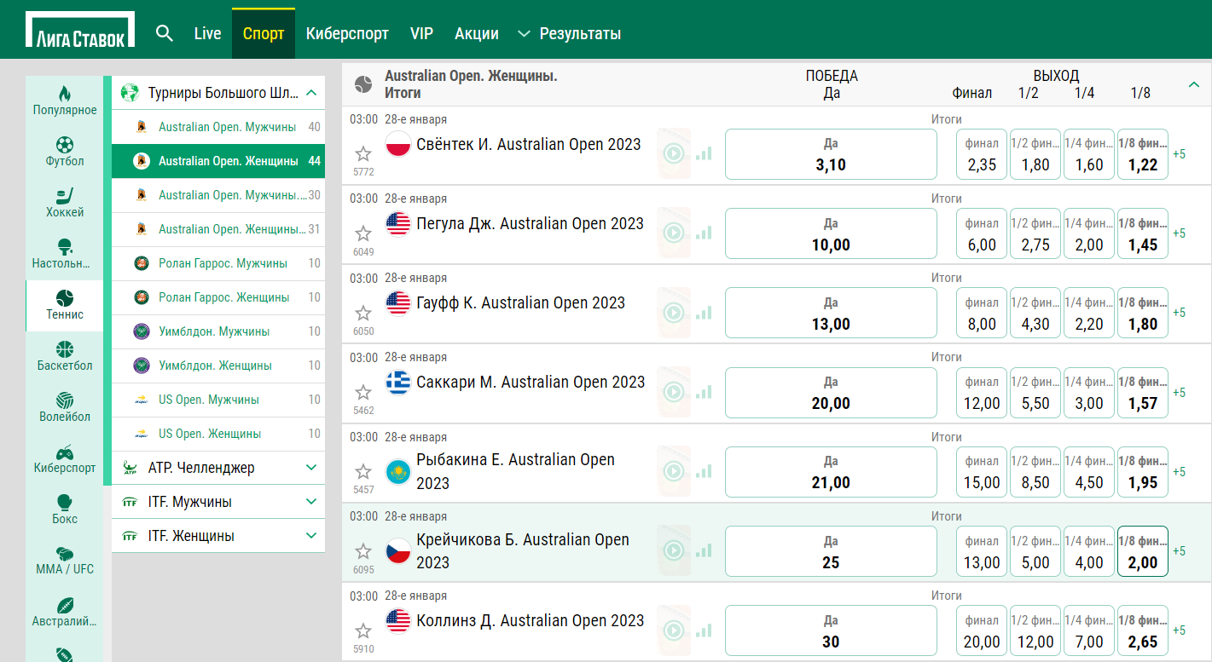Open Уимблдон. Мужчины tournament
The image size is (1212, 662).
click(x=218, y=331)
